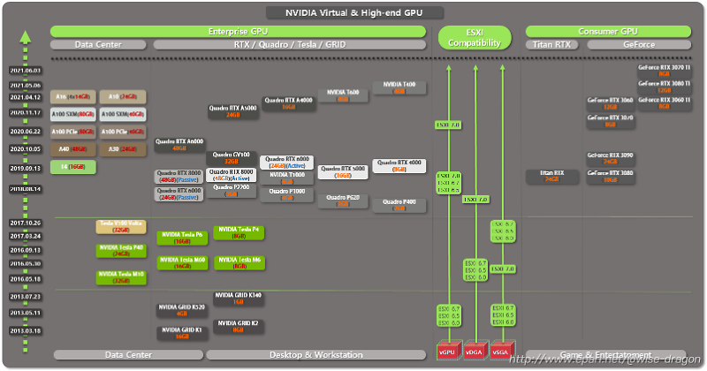The width and height of the screenshot is (707, 371).
Task: Select the Quadro RTX A6000 48GB box
Action: click(x=179, y=145)
